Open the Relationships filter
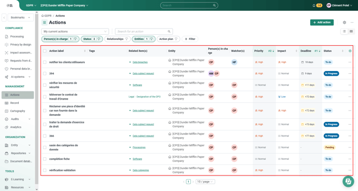The height and width of the screenshot is (191, 358). pyautogui.click(x=118, y=39)
